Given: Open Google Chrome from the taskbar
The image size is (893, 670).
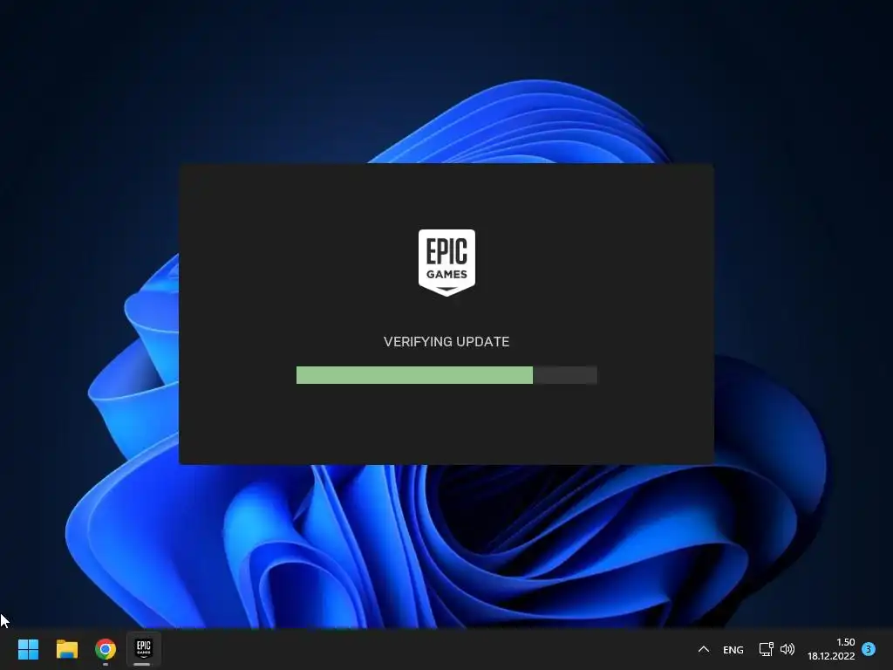Looking at the screenshot, I should coord(106,649).
